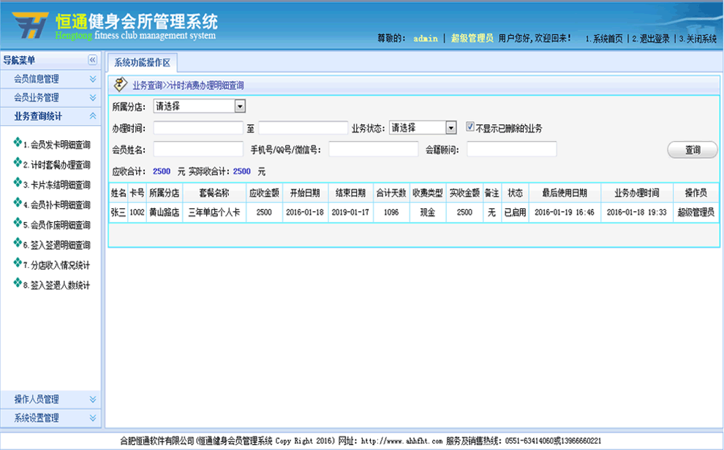Toggle 不显示已删除的业务 checkbox
The image size is (724, 450).
470,127
